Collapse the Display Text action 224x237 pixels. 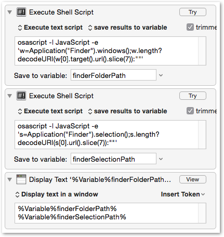[10, 180]
